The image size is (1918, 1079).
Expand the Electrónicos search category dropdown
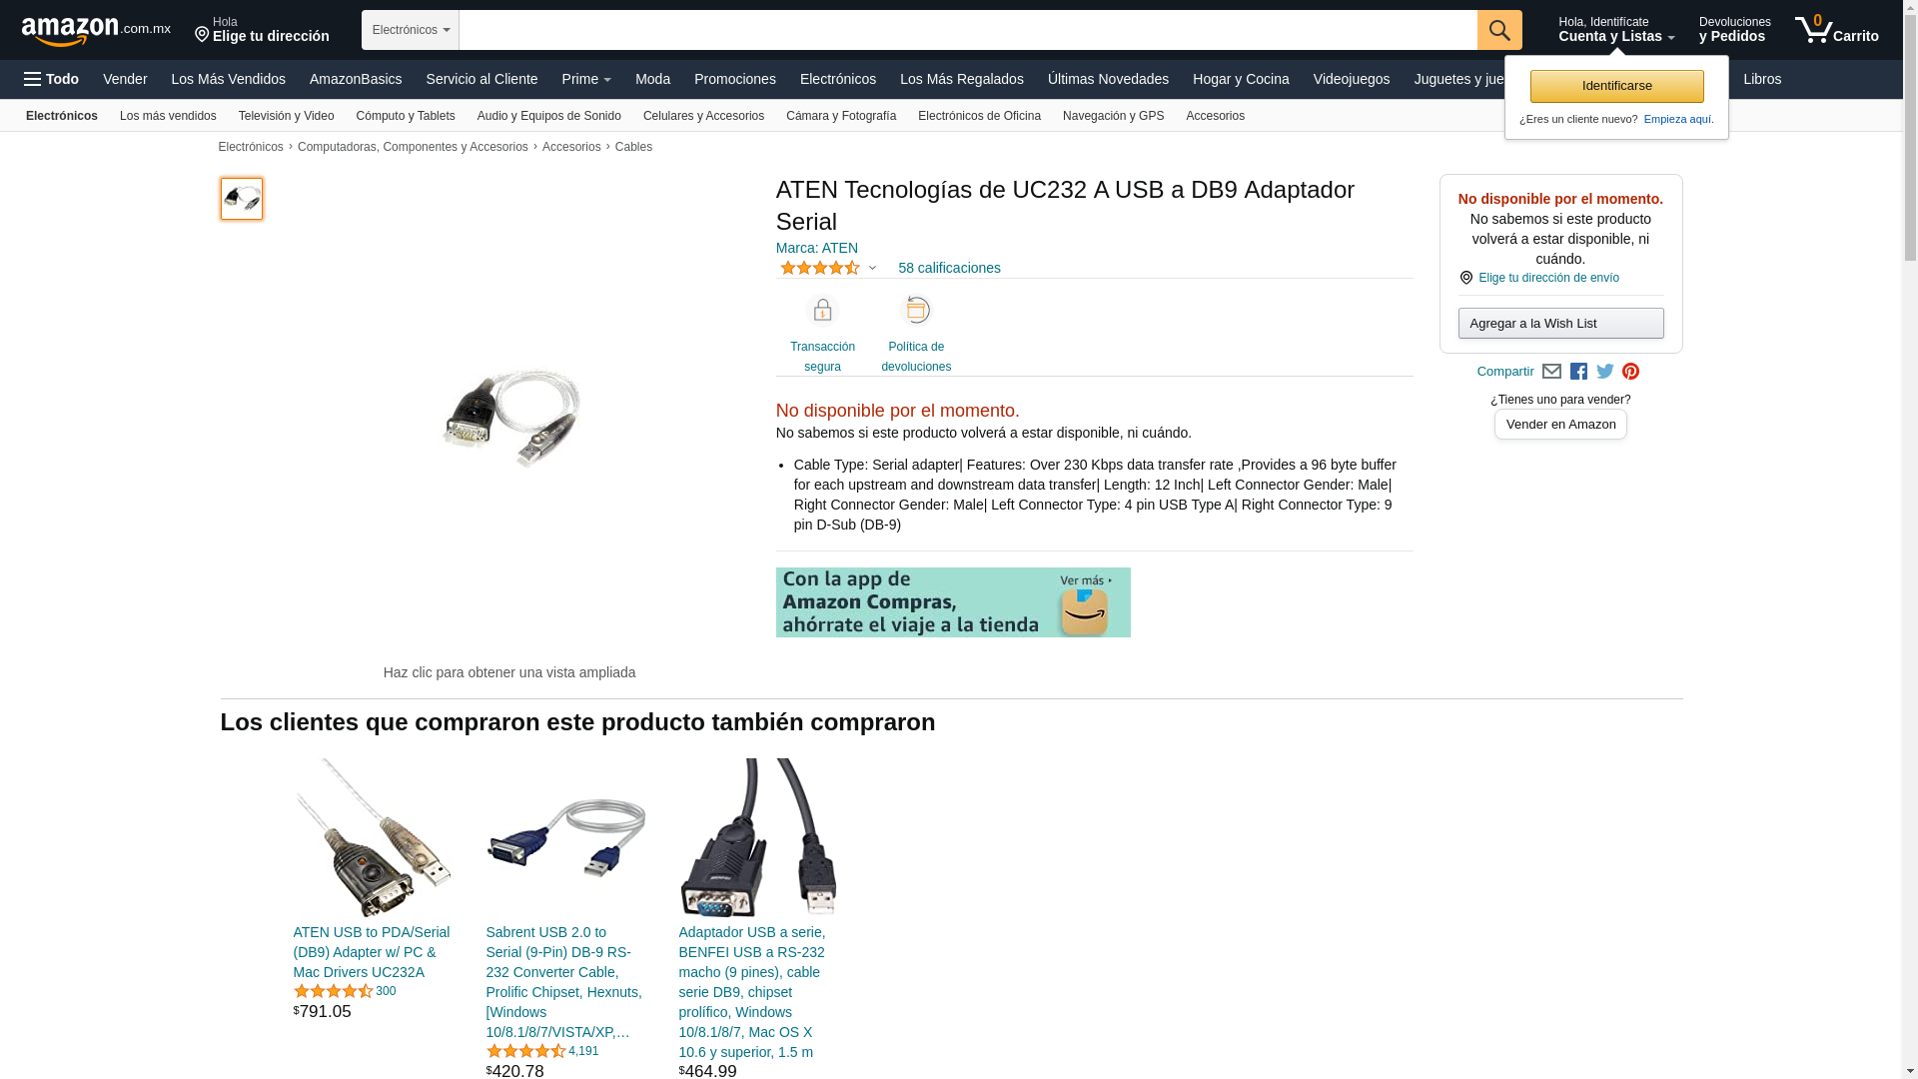point(411,30)
